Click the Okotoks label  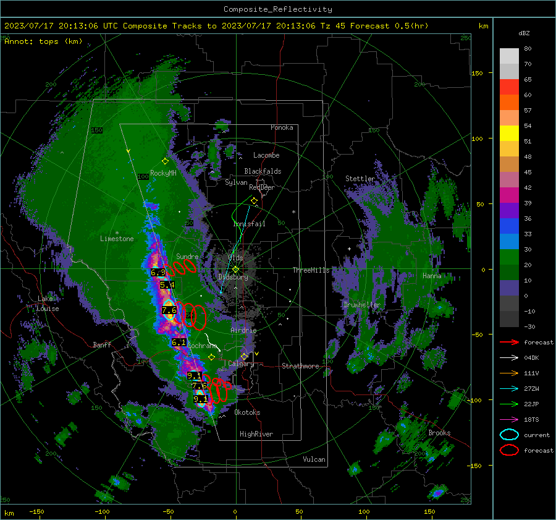[247, 412]
